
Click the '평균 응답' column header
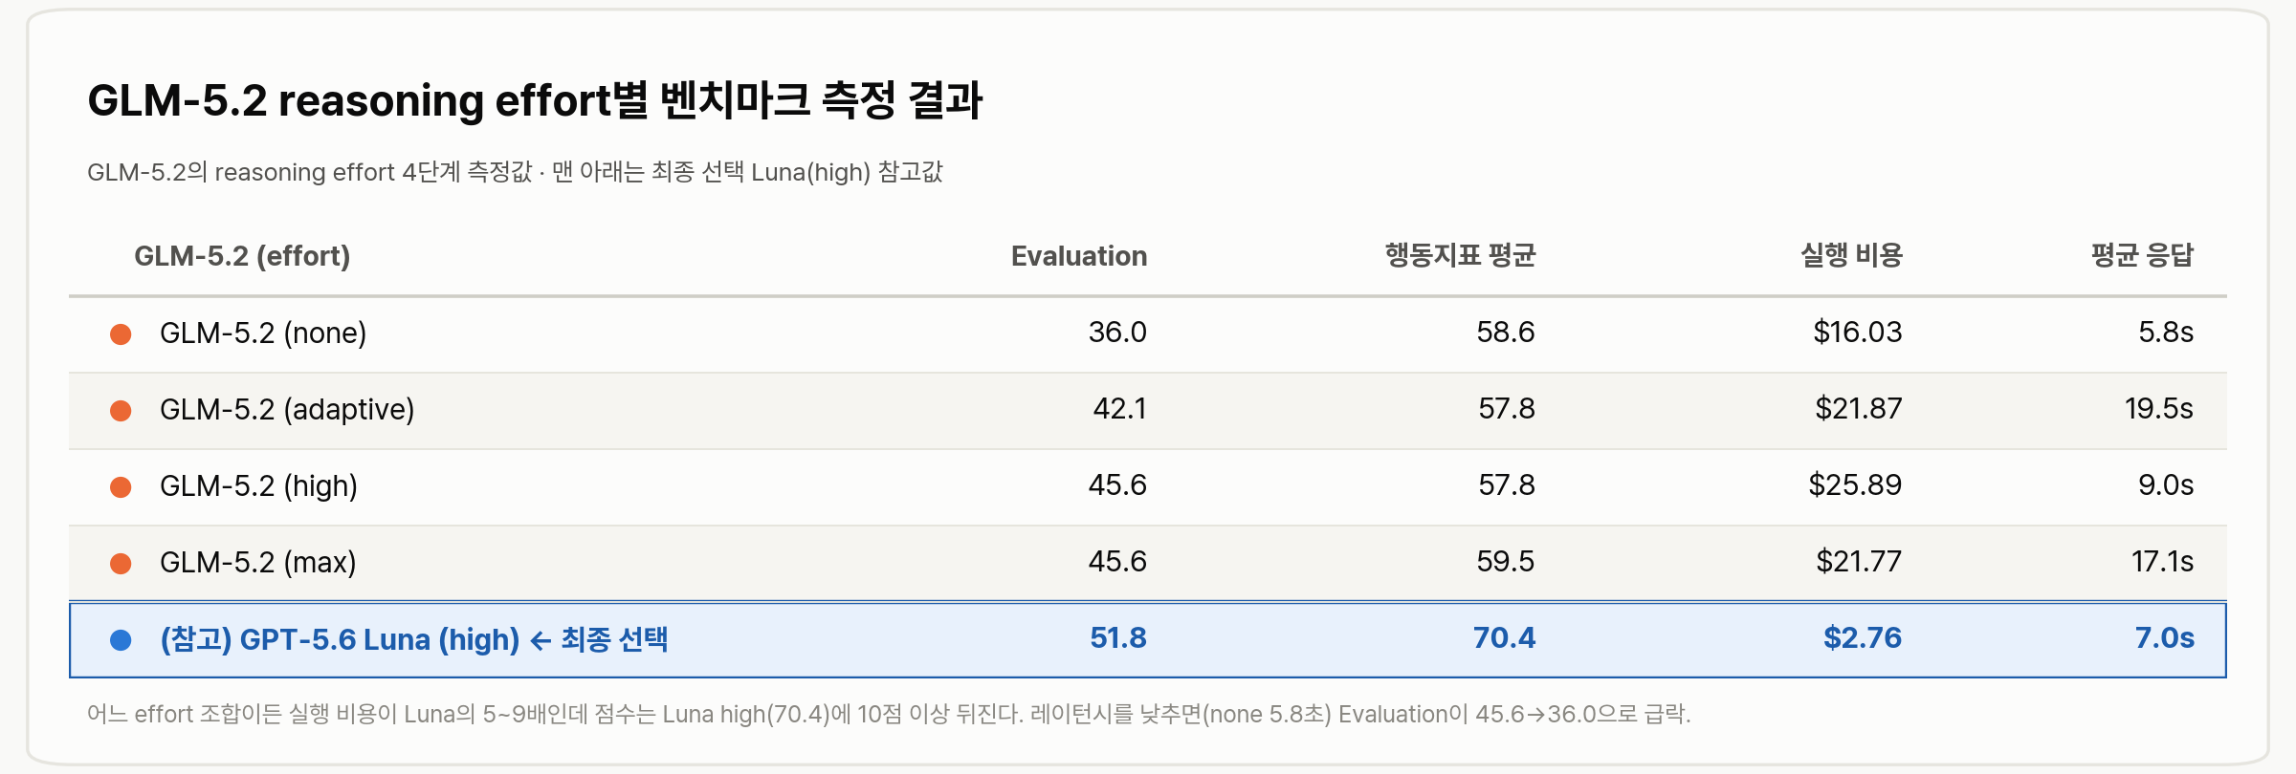[2142, 255]
